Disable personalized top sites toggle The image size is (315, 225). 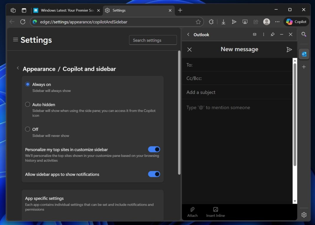tap(154, 149)
